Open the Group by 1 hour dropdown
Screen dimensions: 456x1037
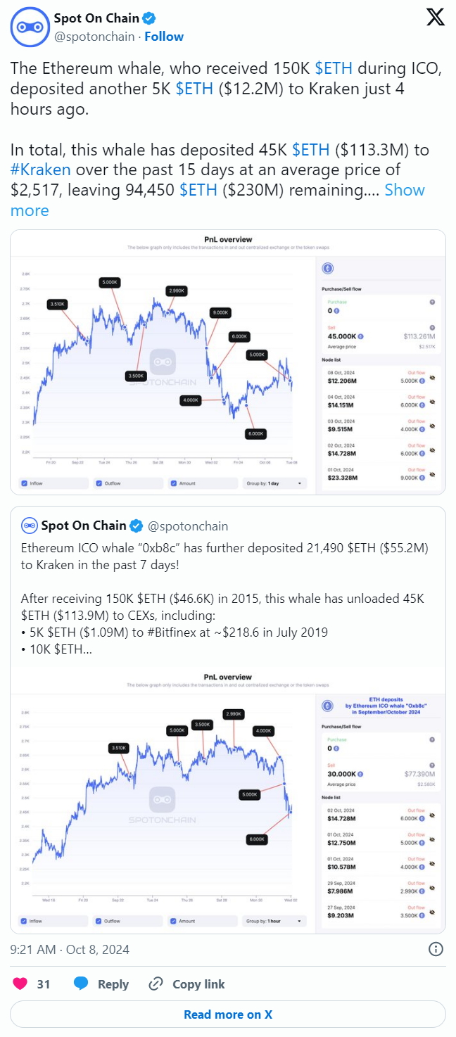[274, 921]
